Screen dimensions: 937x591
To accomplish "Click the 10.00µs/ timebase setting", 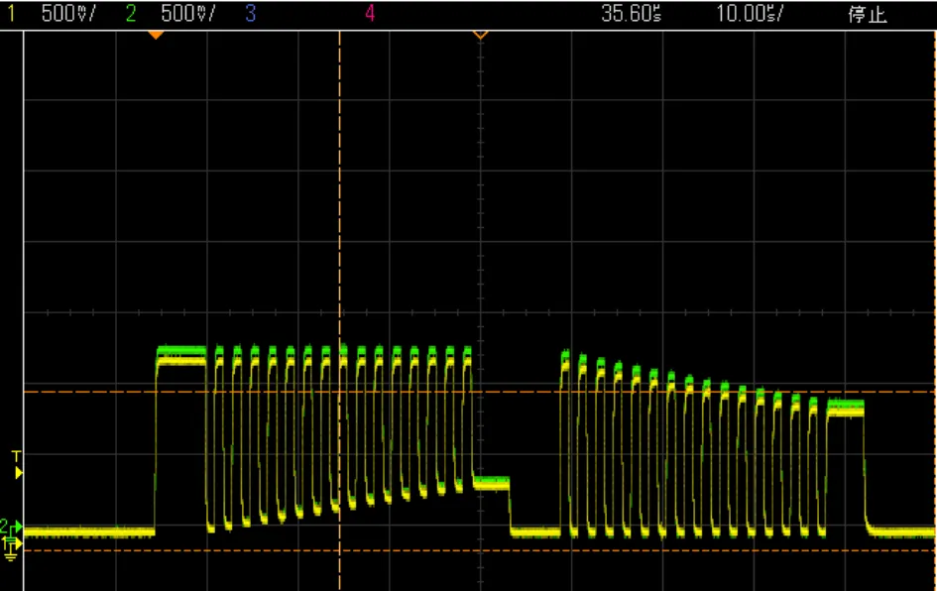I will [x=751, y=14].
